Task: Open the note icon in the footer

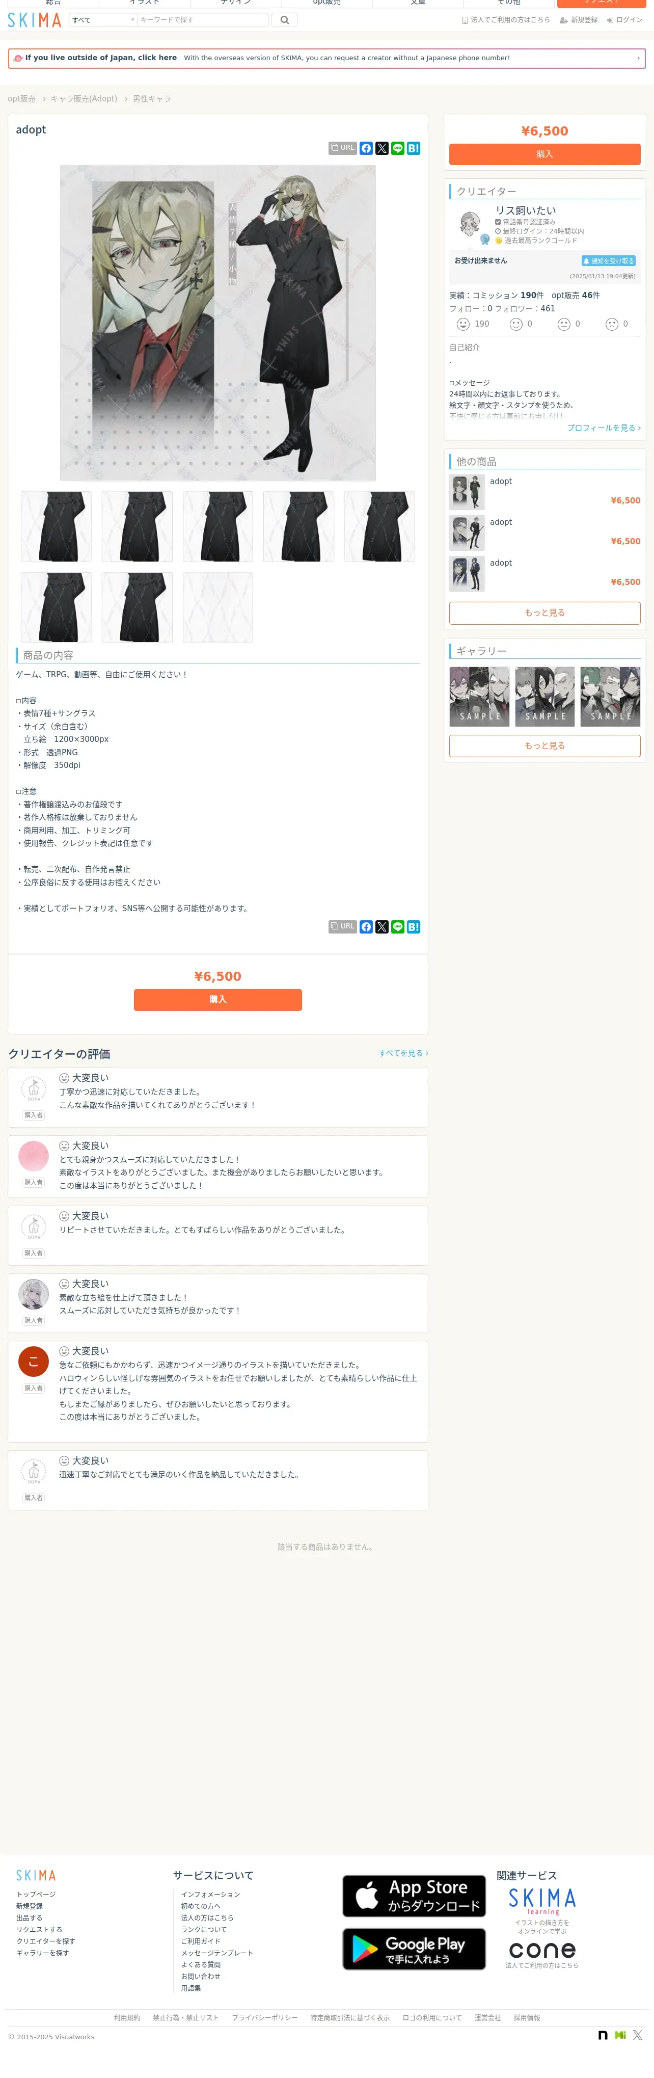Action: [603, 2035]
